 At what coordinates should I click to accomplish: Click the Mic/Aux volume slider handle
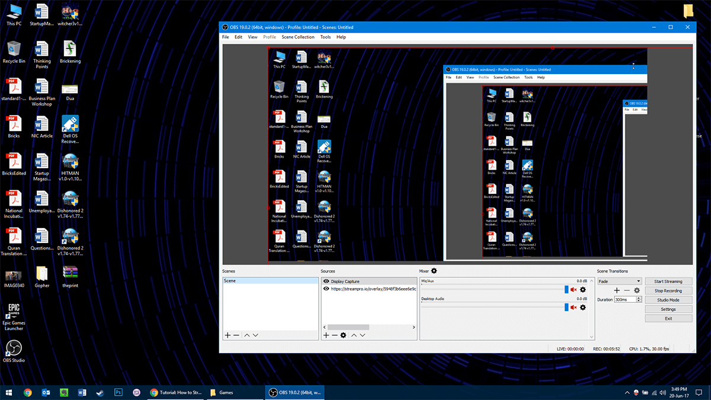pyautogui.click(x=566, y=289)
